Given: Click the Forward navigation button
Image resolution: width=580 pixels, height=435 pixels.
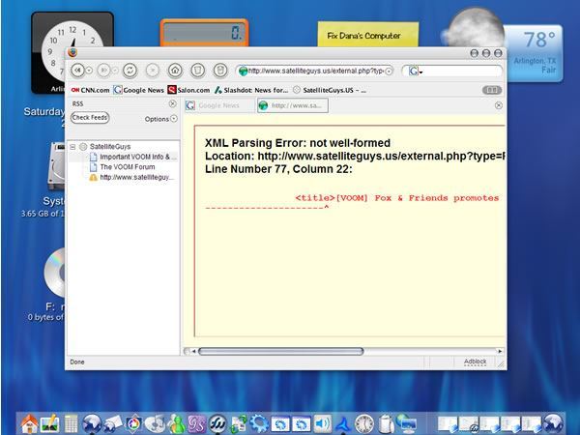Looking at the screenshot, I should 104,71.
